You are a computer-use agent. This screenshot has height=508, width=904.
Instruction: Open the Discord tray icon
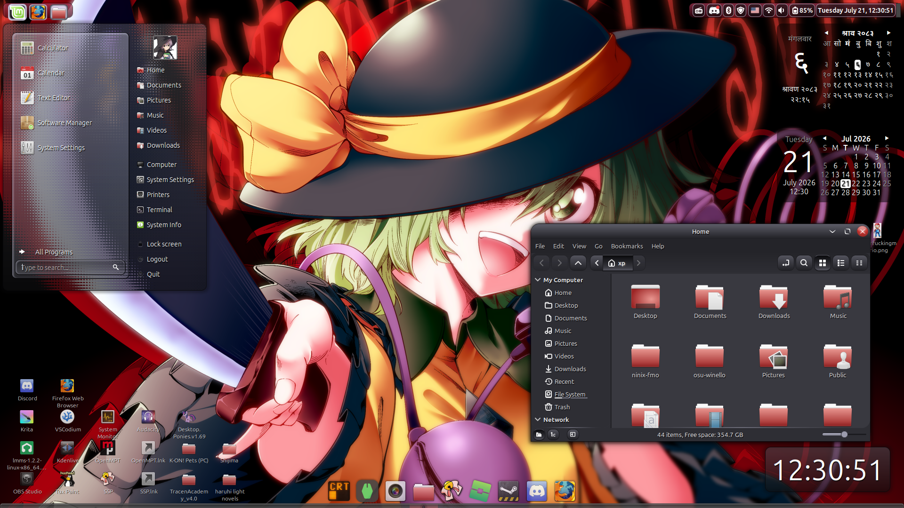pyautogui.click(x=714, y=10)
